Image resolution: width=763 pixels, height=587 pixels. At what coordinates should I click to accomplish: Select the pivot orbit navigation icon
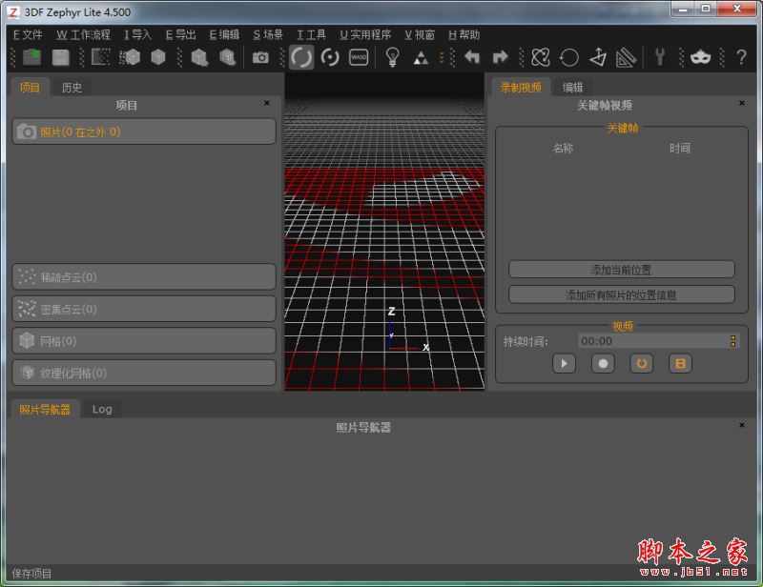(330, 57)
